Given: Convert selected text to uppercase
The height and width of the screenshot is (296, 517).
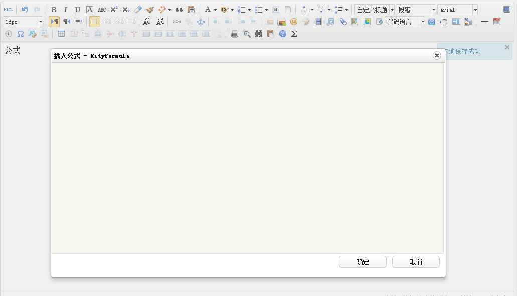Looking at the screenshot, I should (147, 22).
